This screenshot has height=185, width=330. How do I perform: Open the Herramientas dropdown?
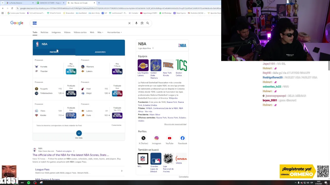[x=114, y=32]
